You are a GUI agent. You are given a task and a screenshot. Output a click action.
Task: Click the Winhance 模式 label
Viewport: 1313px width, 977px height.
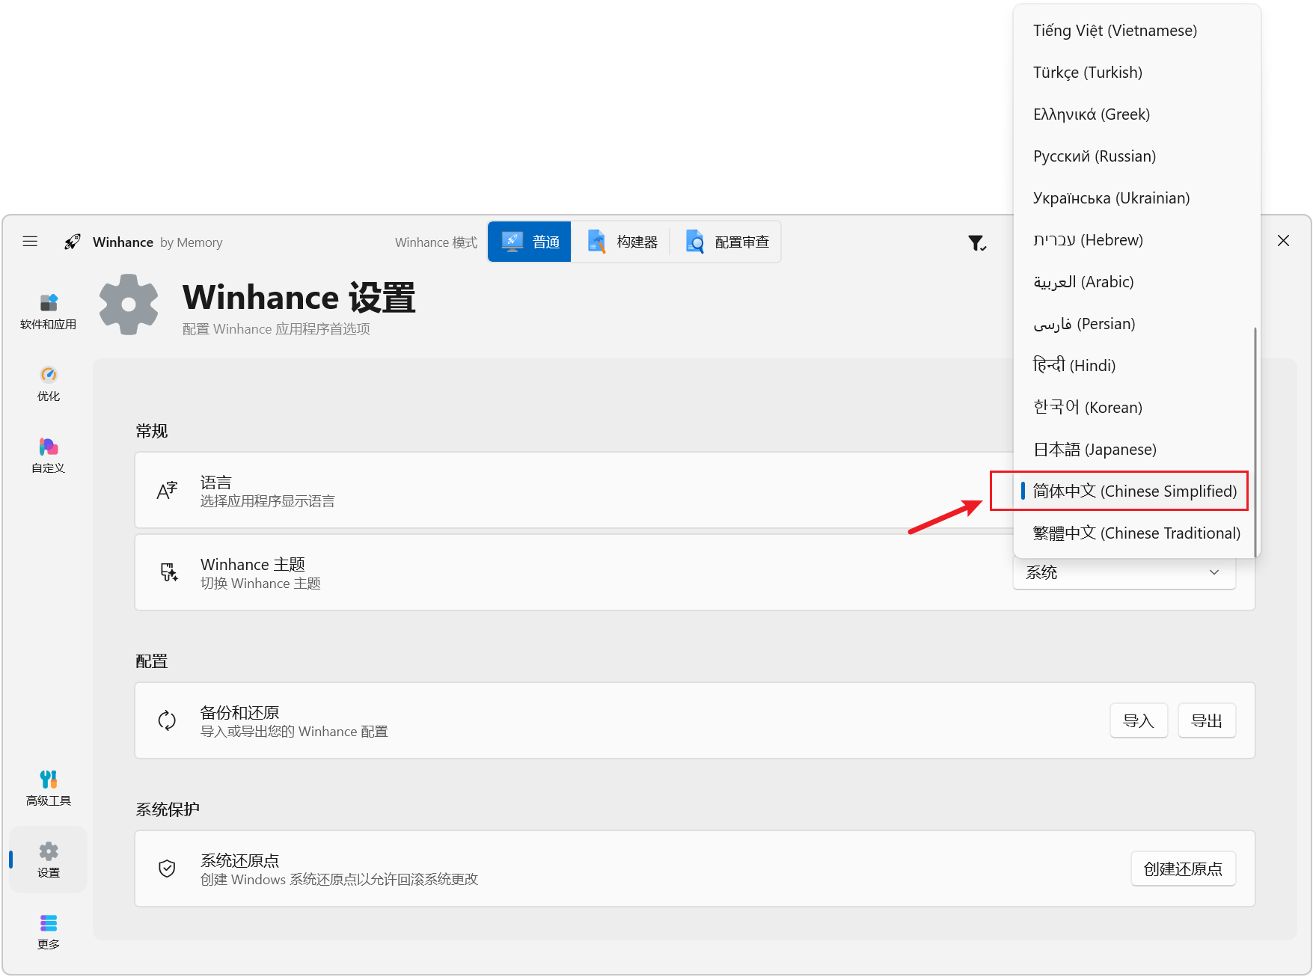click(436, 242)
